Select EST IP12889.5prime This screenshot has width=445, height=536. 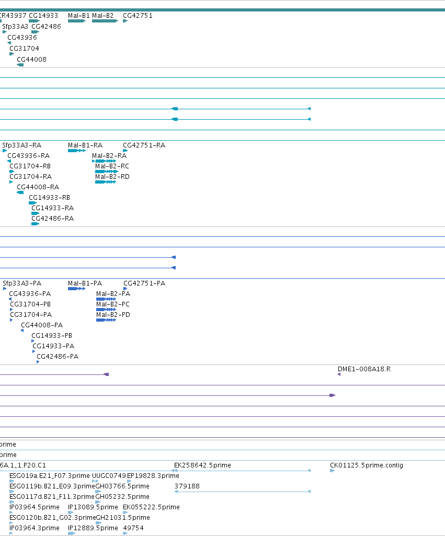coord(93,528)
